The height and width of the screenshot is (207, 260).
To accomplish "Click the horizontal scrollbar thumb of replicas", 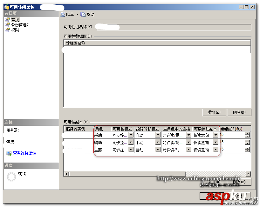I will click(127, 174).
